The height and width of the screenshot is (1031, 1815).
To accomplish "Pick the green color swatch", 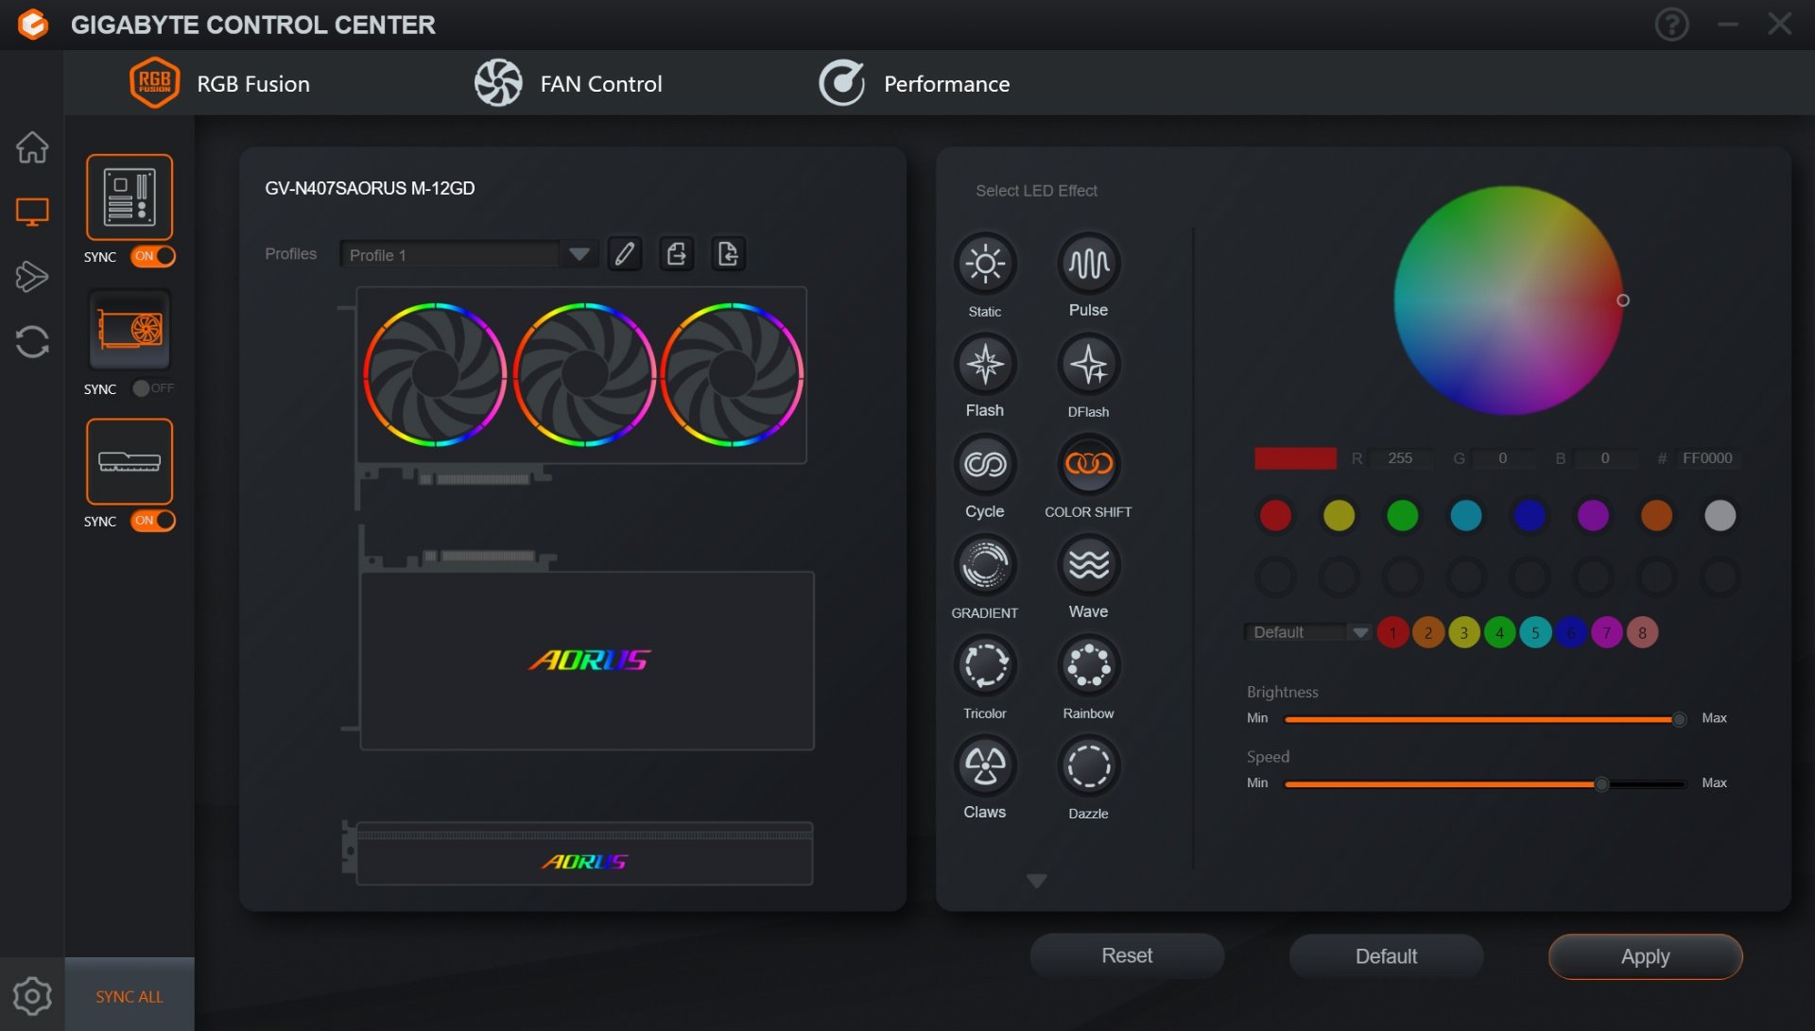I will [1402, 516].
